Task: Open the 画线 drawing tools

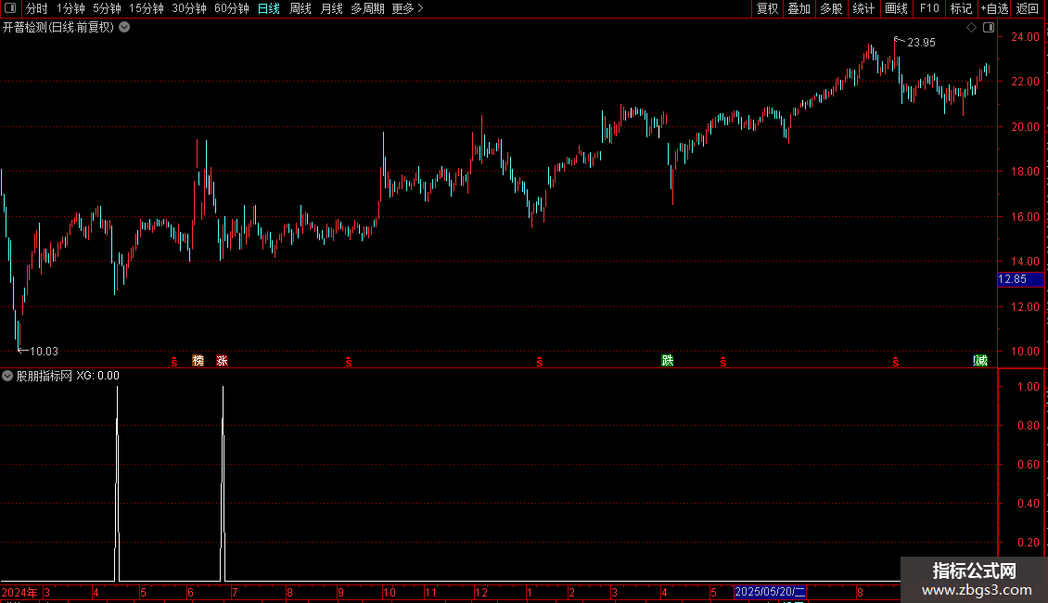Action: point(896,8)
